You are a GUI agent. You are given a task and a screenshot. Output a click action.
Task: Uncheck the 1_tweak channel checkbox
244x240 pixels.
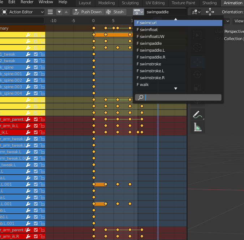tap(36, 54)
